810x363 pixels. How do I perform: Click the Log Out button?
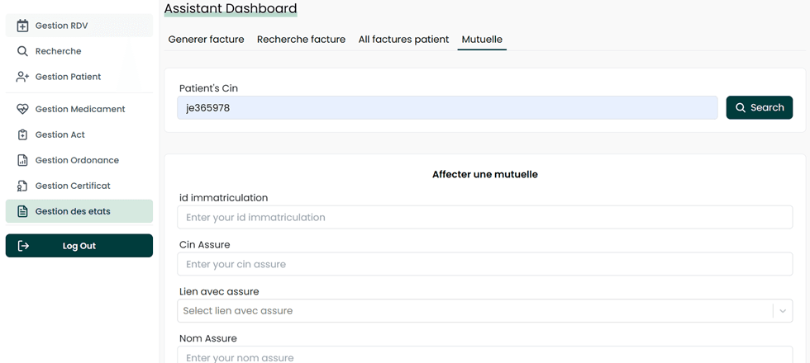[x=79, y=246]
